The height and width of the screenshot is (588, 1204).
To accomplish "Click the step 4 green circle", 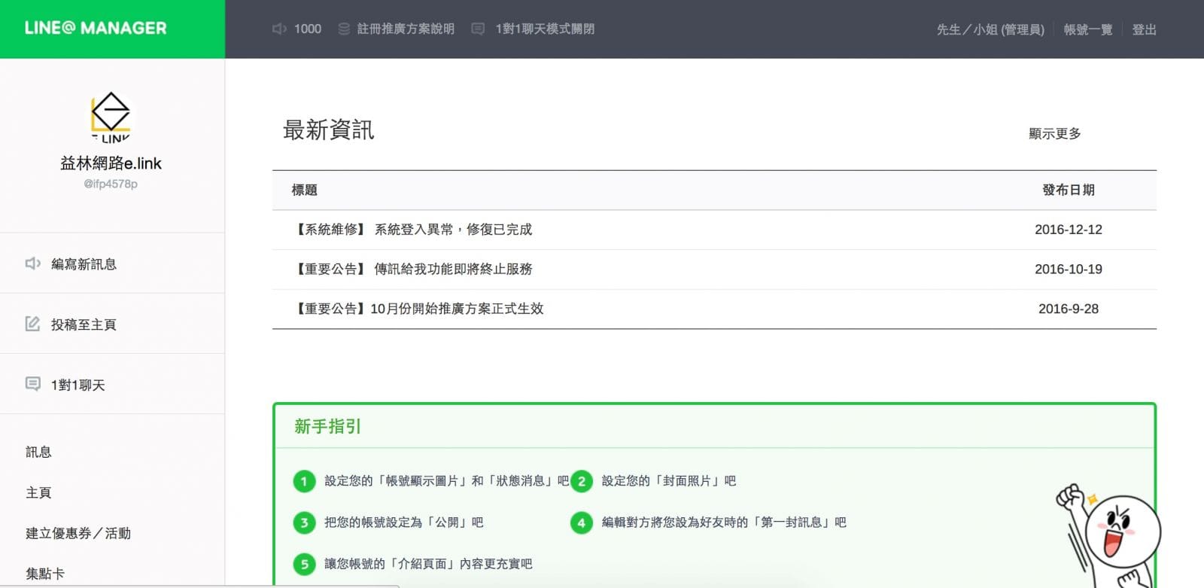I will [x=582, y=522].
